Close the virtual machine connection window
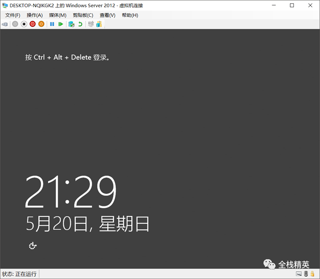Image resolution: width=320 pixels, height=279 pixels. [310, 6]
